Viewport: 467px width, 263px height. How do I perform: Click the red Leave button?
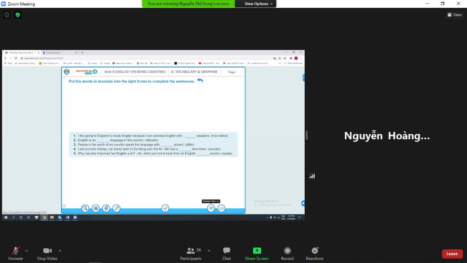(x=452, y=254)
